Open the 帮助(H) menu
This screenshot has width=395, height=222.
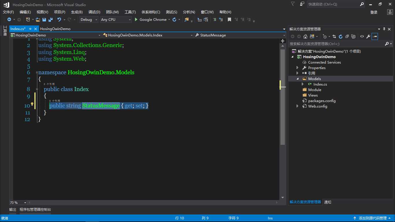pos(225,12)
